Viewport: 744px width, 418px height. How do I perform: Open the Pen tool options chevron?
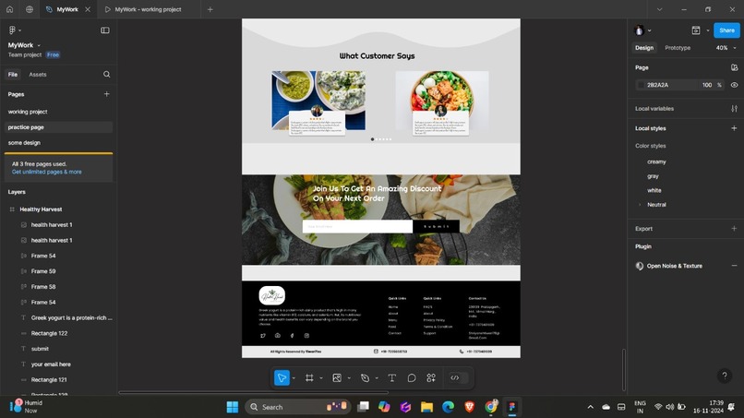coord(377,378)
